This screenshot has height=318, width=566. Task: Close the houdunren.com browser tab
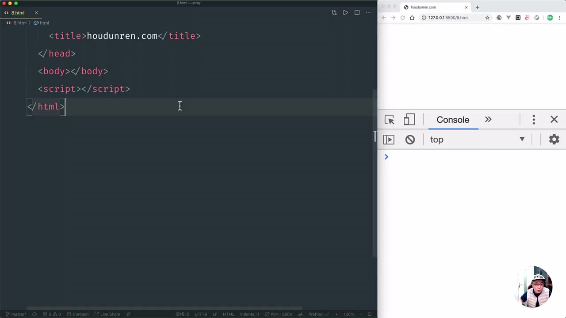[466, 7]
